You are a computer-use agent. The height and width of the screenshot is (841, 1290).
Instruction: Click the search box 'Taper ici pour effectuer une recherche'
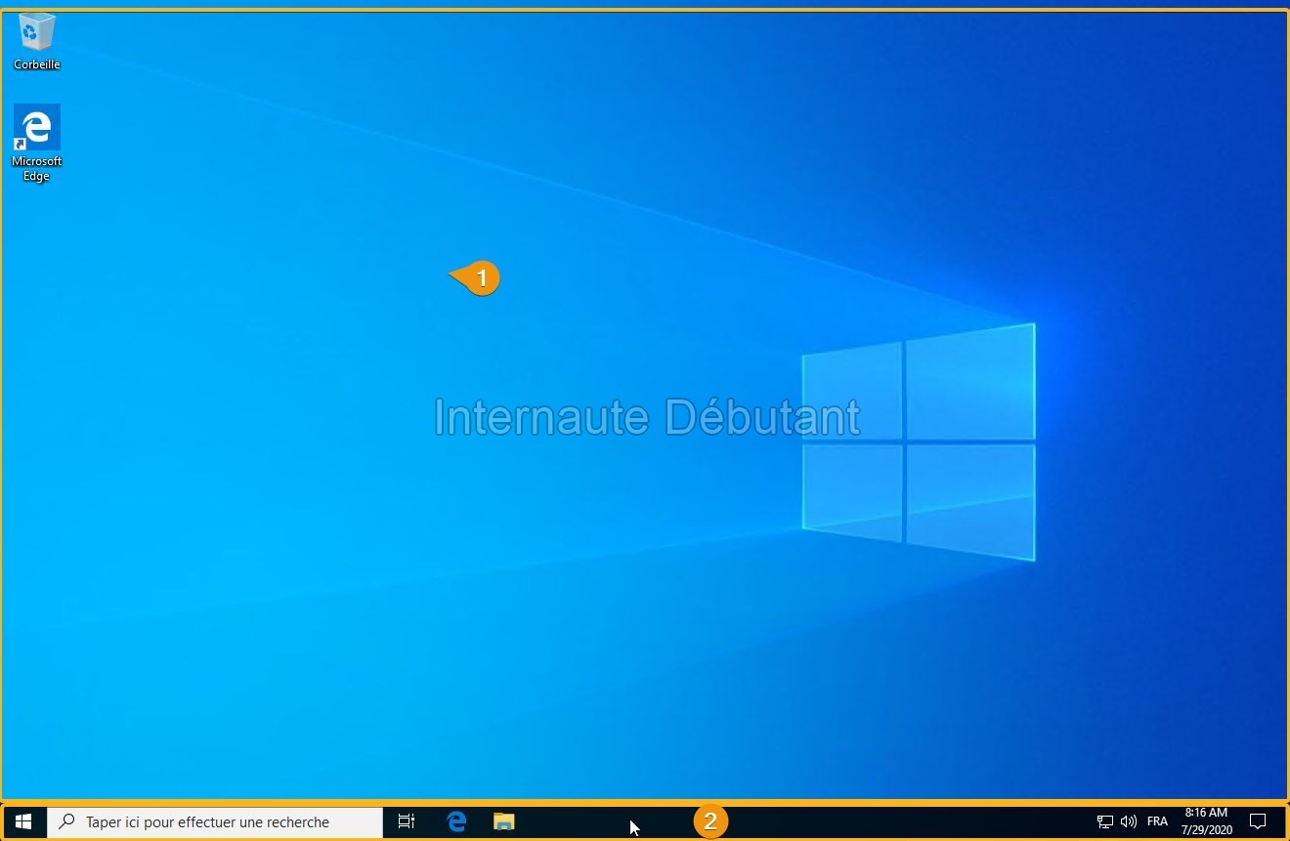pos(215,822)
